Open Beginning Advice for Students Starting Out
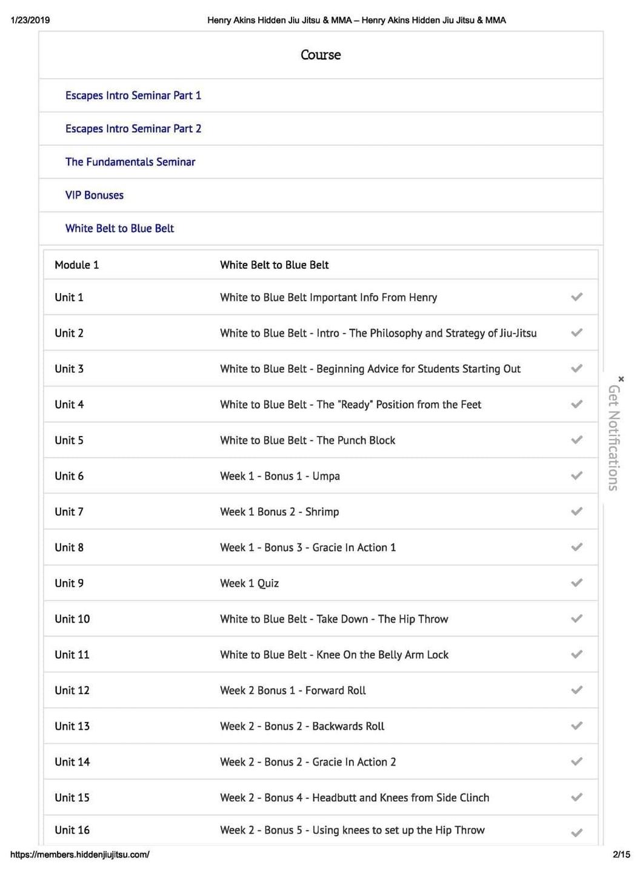Image resolution: width=640 pixels, height=872 pixels. (x=370, y=369)
